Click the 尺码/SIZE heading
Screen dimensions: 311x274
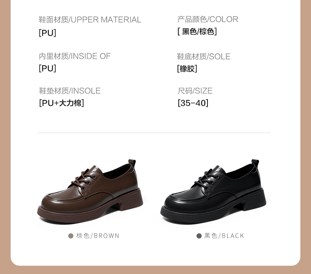(x=195, y=91)
